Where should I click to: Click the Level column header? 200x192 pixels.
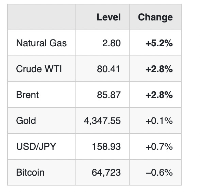pos(109,17)
